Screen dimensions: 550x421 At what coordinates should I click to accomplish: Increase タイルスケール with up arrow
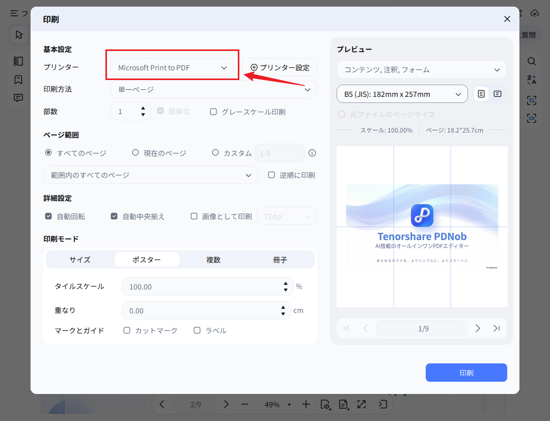tap(286, 283)
